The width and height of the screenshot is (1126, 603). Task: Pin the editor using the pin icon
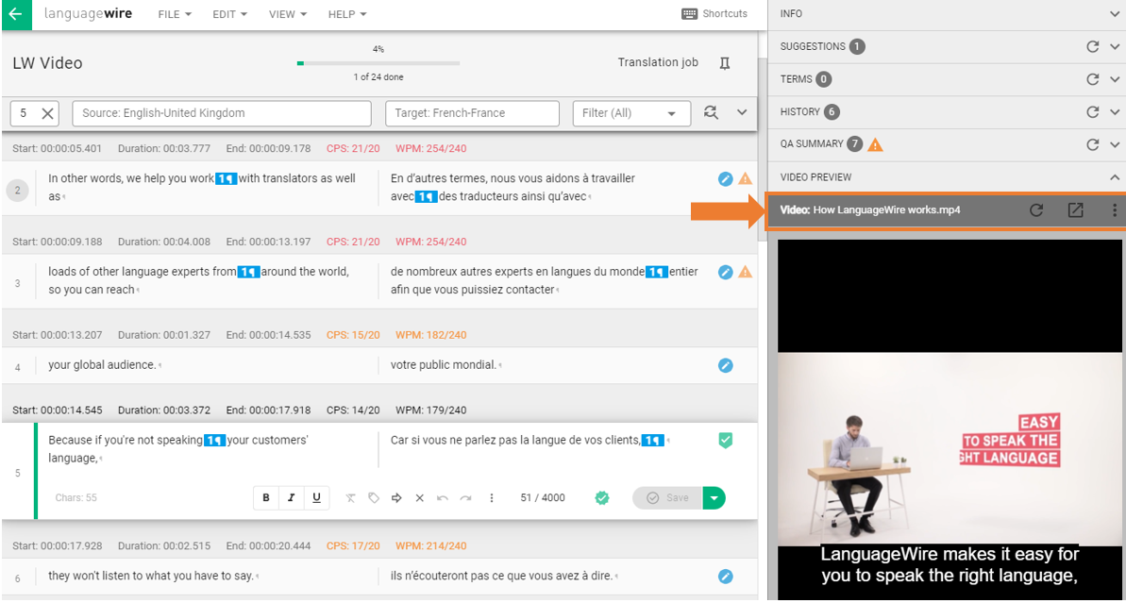tap(723, 62)
